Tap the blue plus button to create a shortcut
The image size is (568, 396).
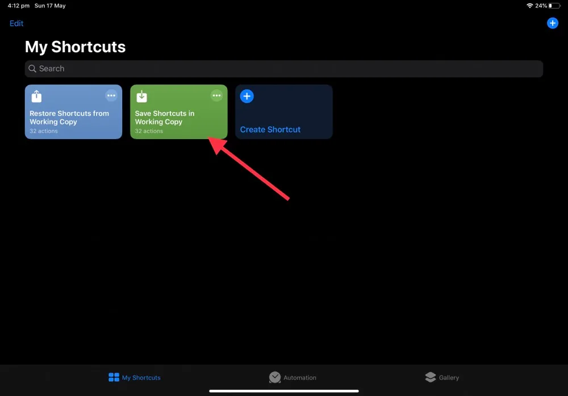point(552,23)
